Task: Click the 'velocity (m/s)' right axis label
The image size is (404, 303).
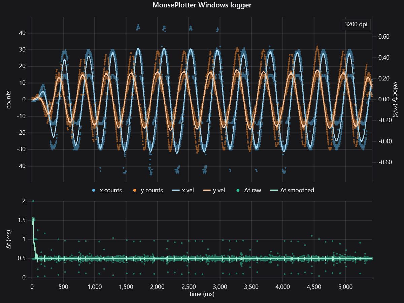Action: click(x=395, y=100)
